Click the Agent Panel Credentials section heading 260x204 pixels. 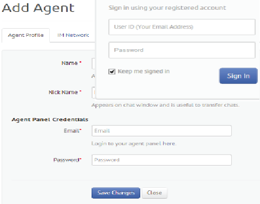(50, 120)
